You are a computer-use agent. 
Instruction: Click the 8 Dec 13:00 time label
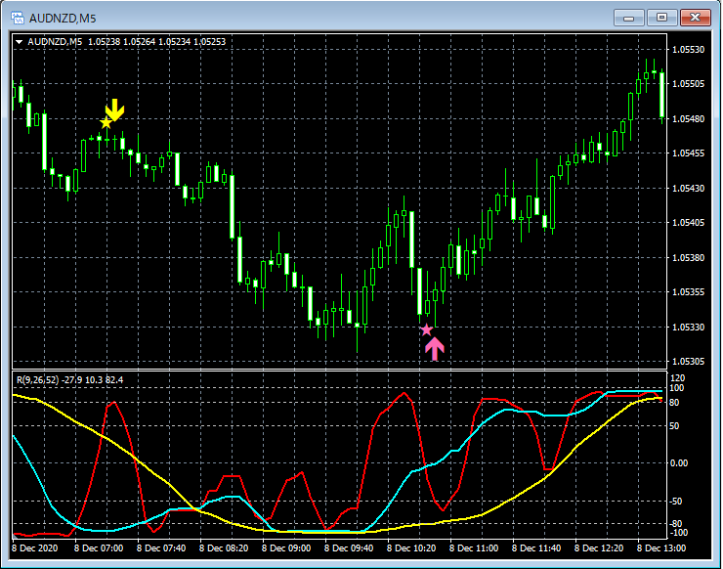pos(661,548)
